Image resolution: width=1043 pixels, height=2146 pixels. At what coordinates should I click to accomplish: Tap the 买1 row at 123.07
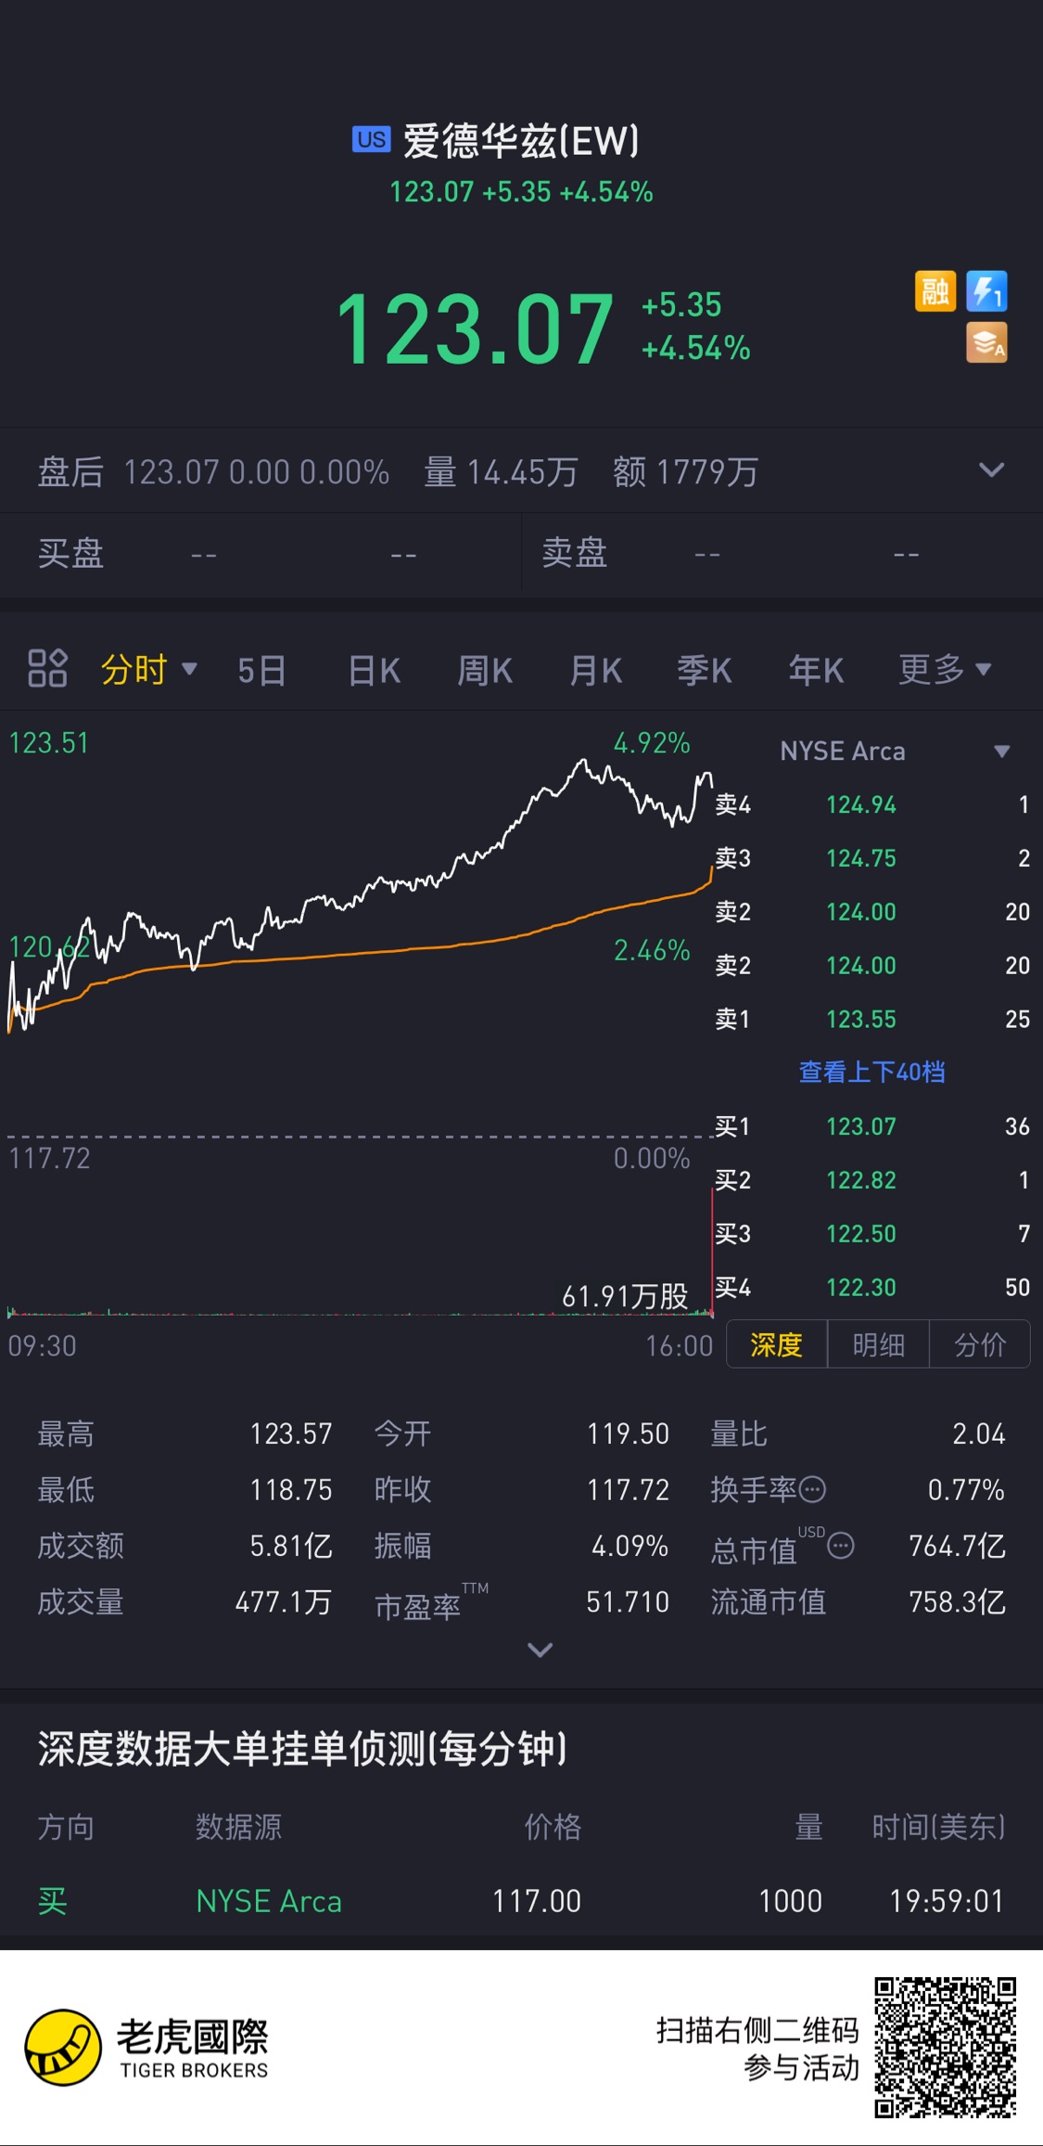tap(872, 1126)
